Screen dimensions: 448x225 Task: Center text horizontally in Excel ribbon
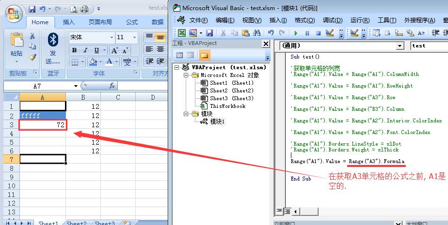coord(160,49)
